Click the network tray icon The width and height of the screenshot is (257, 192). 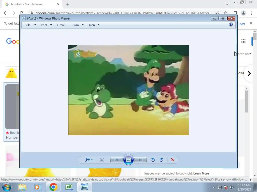tap(220, 187)
